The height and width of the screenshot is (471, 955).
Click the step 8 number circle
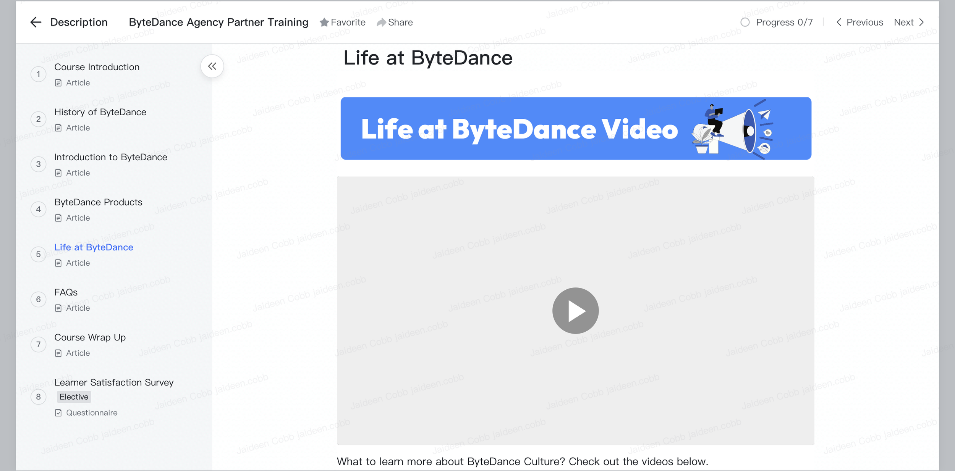tap(38, 397)
